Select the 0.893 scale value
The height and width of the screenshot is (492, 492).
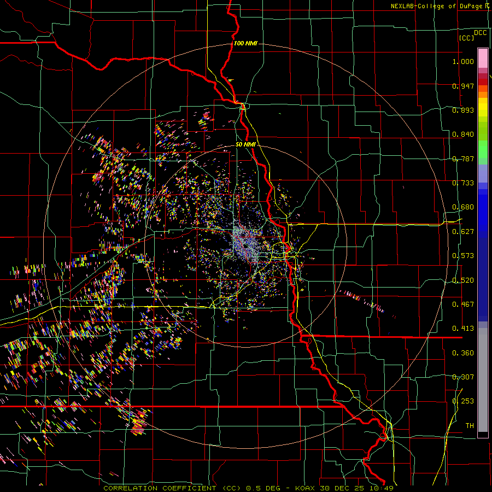[463, 110]
